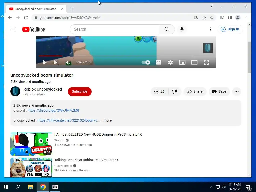256x192 pixels.
Task: Open the notification center
Action: [248, 187]
